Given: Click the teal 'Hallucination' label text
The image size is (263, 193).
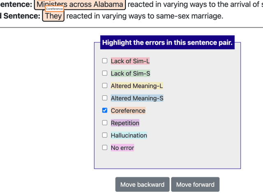Looking at the screenshot, I should coord(129,135).
